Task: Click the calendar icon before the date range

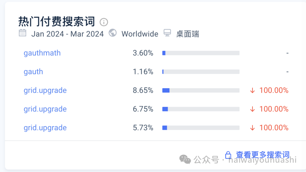Action: (x=22, y=33)
